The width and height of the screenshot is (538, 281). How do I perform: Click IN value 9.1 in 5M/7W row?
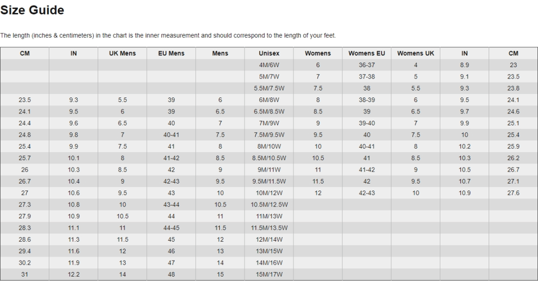click(x=464, y=77)
